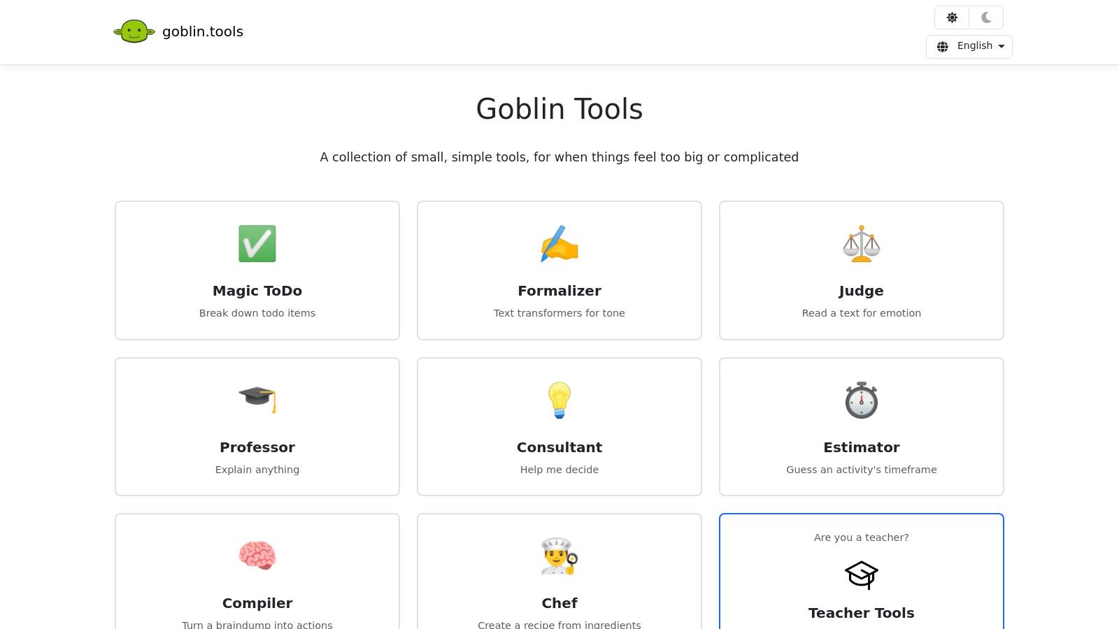Click the Professor graduation cap icon
Screen dimensions: 1119x629
point(257,400)
